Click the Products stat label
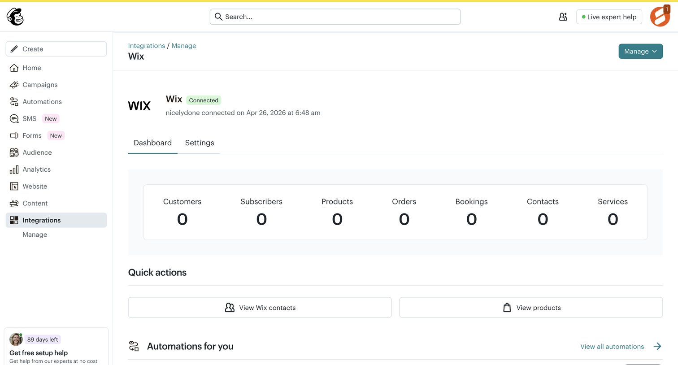The width and height of the screenshot is (678, 365). [x=337, y=202]
